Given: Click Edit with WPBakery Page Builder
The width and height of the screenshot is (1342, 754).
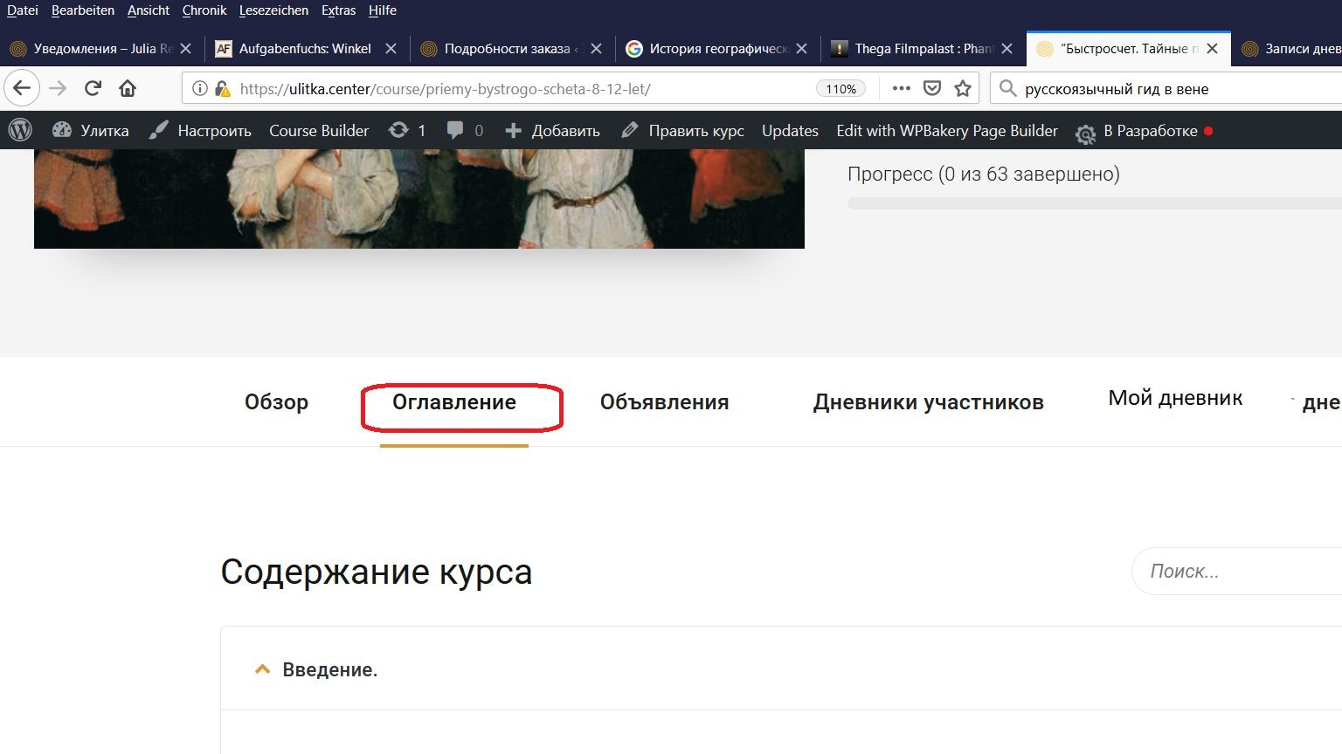Looking at the screenshot, I should (946, 130).
